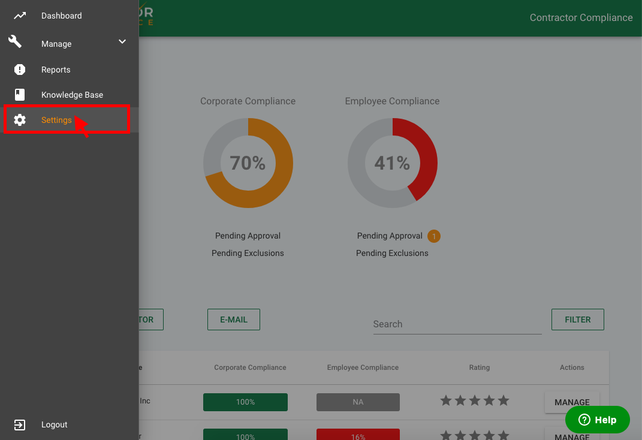Click the Reports alert icon
The width and height of the screenshot is (642, 440).
click(20, 70)
